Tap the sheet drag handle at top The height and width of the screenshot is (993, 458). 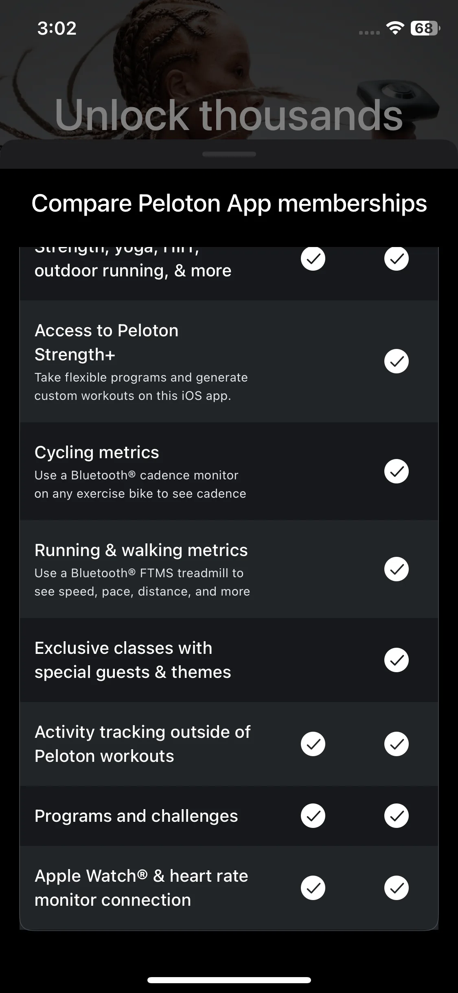(229, 154)
